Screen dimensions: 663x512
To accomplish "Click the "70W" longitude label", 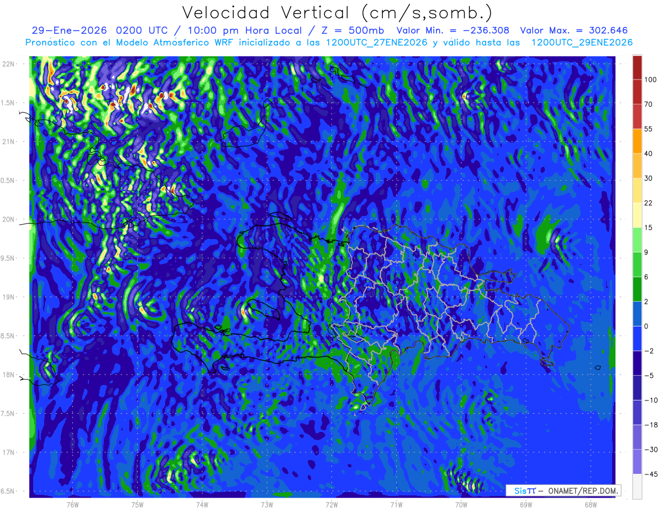I will pyautogui.click(x=461, y=505).
